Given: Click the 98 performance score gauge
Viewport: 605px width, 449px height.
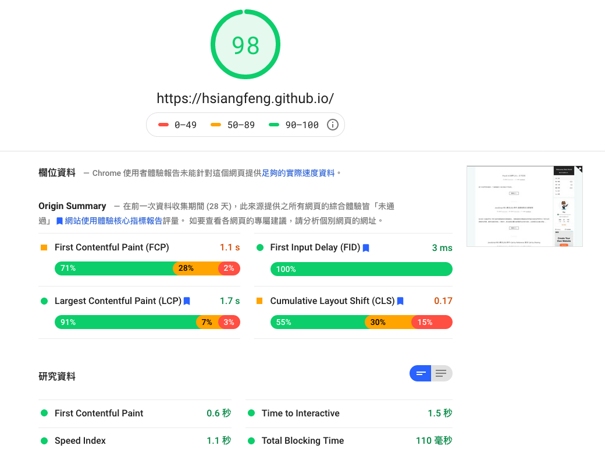Looking at the screenshot, I should point(245,45).
